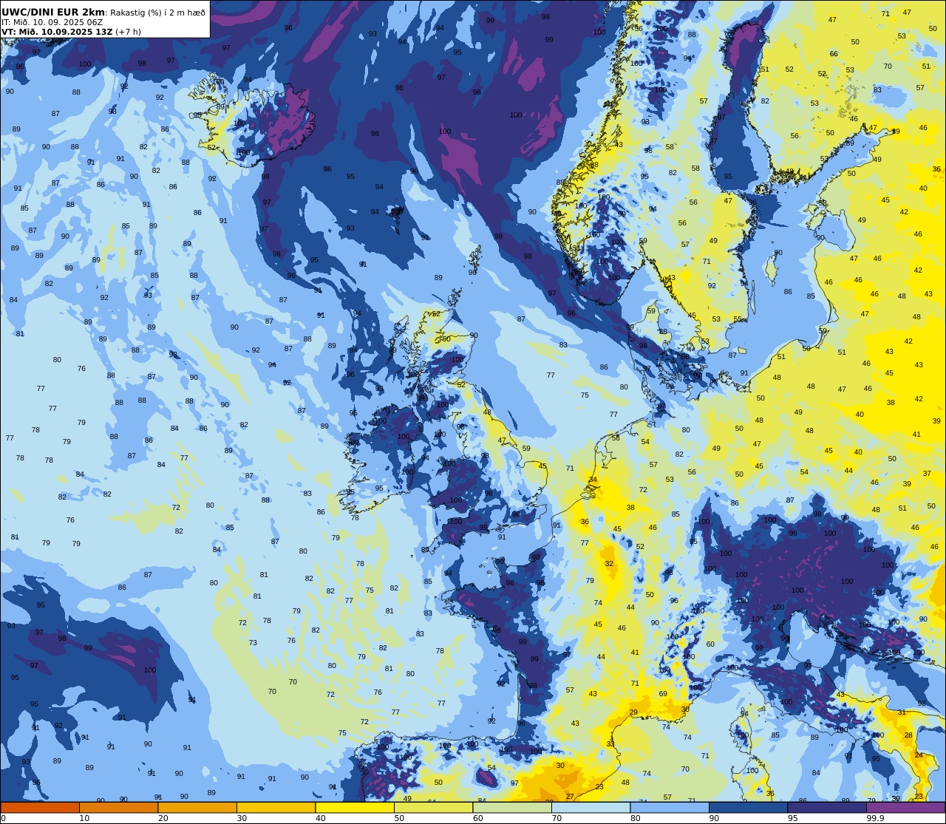Image resolution: width=946 pixels, height=824 pixels.
Task: Click the legend tick label '10'
Action: pyautogui.click(x=84, y=818)
